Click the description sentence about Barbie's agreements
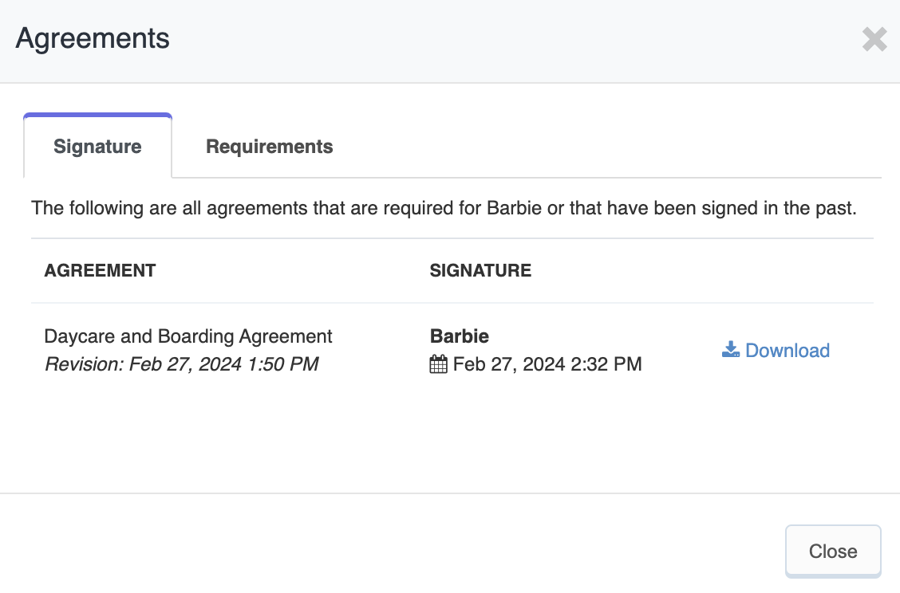This screenshot has width=900, height=593. coord(444,208)
